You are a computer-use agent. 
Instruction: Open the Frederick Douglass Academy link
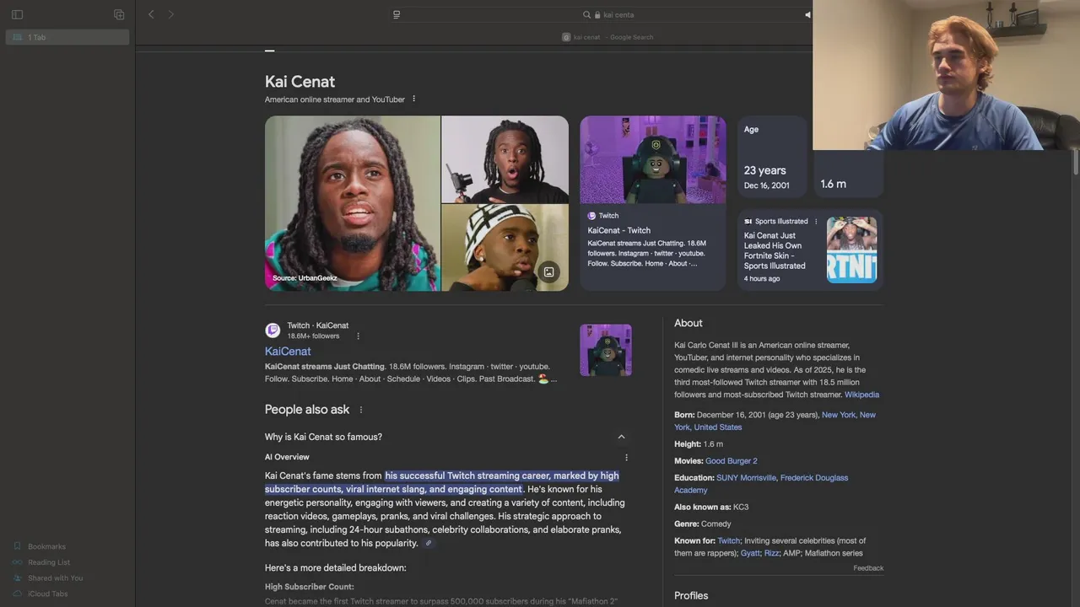coord(761,484)
